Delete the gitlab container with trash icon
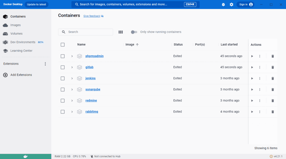Viewport: 286px width, 159px height. point(273,67)
